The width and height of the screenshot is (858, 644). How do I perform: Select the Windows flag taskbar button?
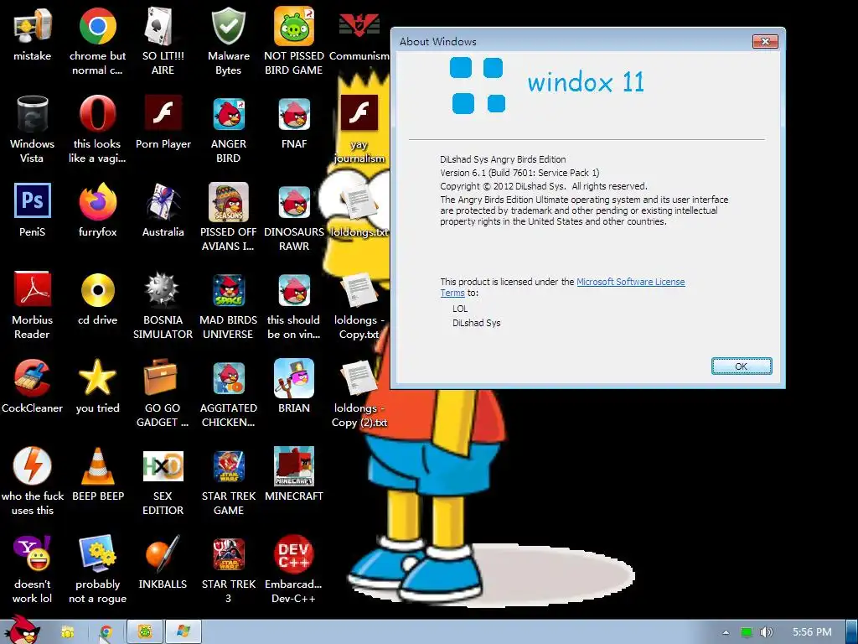183,632
